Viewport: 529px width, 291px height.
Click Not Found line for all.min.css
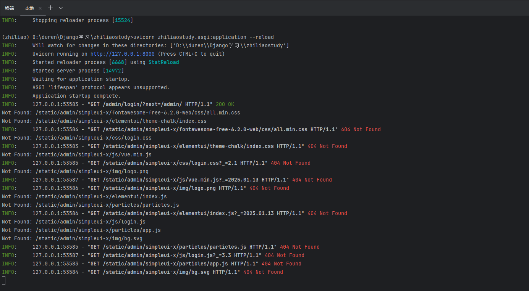tap(121, 113)
